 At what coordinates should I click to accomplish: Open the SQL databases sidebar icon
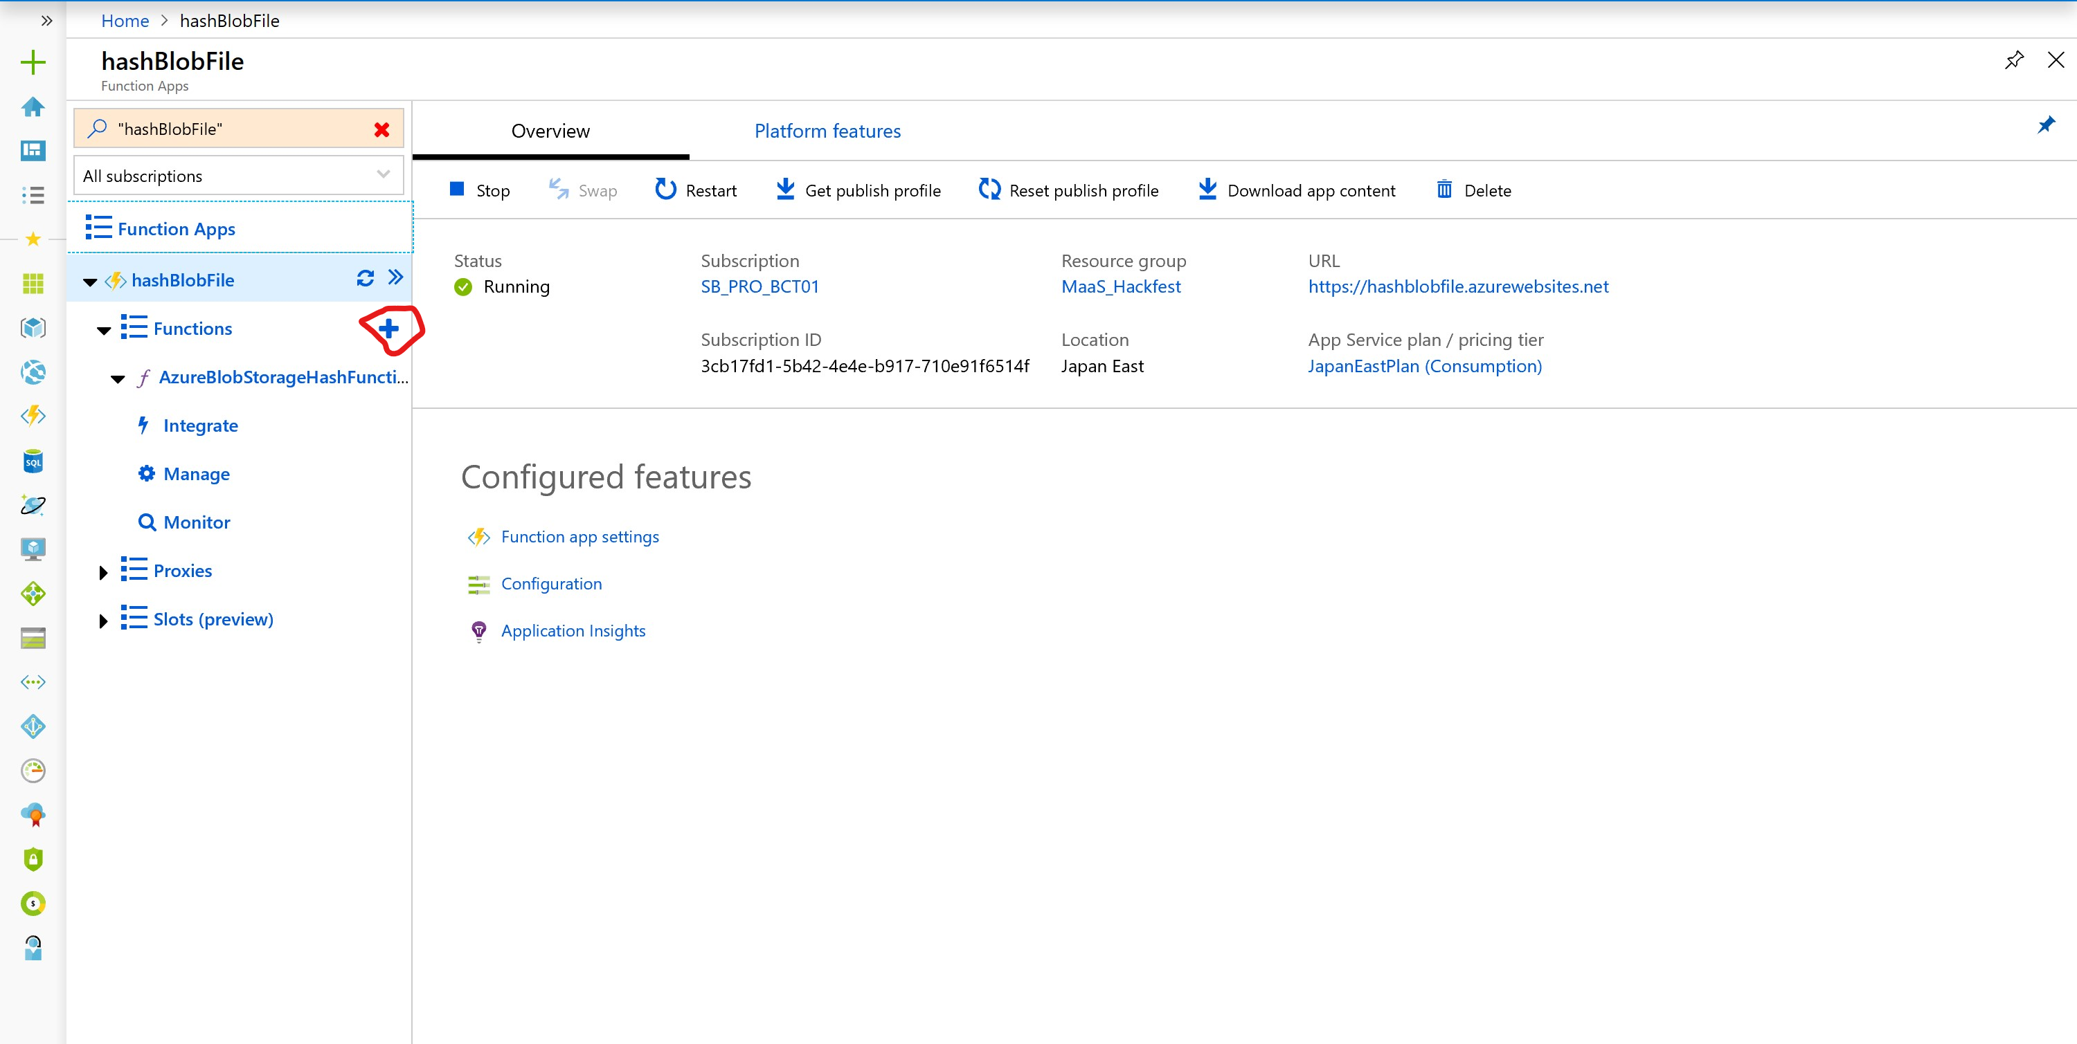[x=33, y=461]
